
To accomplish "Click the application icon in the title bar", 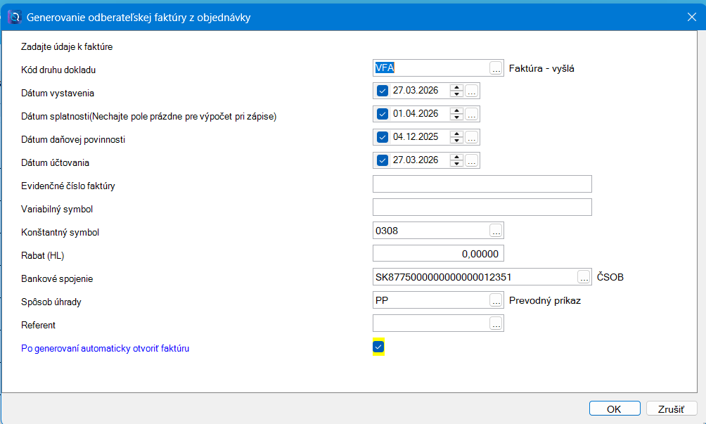I will pyautogui.click(x=13, y=17).
